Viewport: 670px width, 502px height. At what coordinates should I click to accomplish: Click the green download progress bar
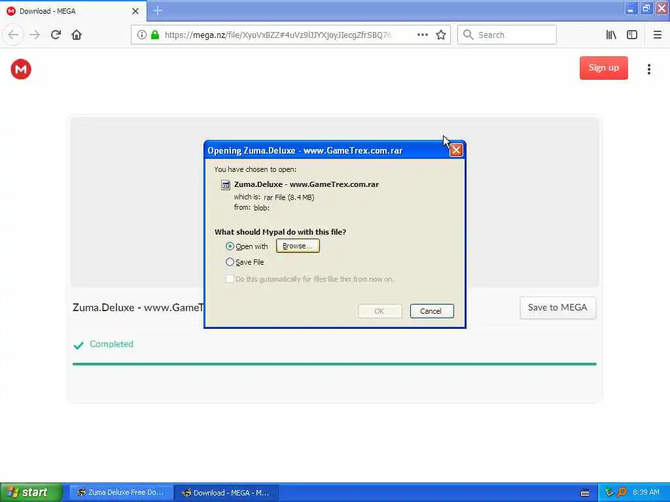(x=334, y=364)
